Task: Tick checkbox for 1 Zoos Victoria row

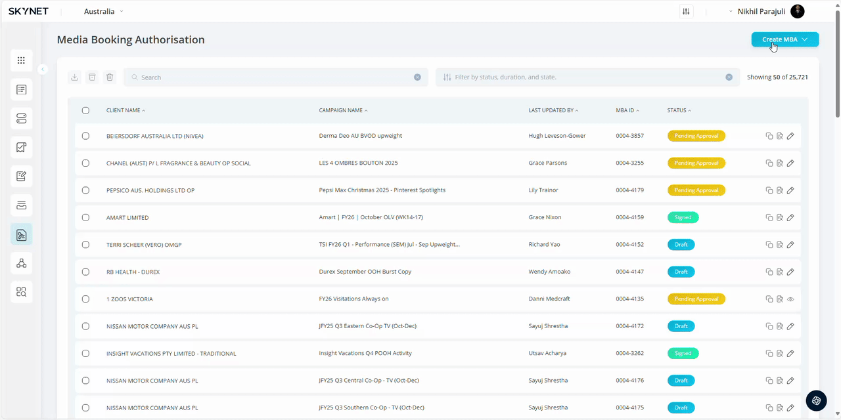Action: [85, 299]
